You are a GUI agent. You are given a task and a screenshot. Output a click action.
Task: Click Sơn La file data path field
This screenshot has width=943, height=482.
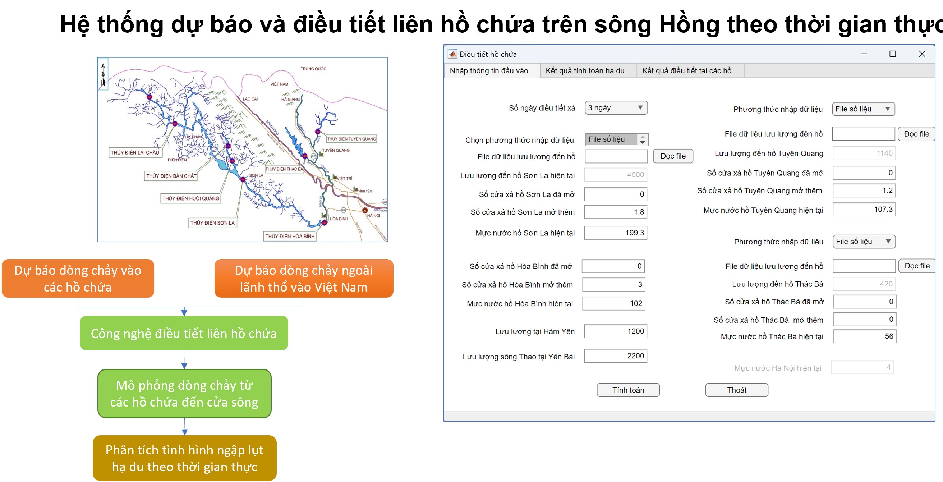[616, 156]
